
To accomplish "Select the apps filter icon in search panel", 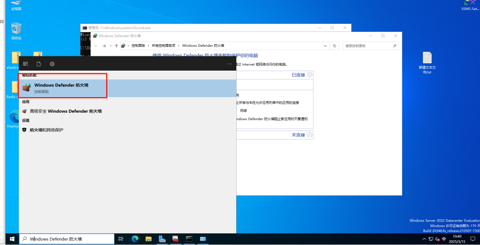I will coord(26,64).
